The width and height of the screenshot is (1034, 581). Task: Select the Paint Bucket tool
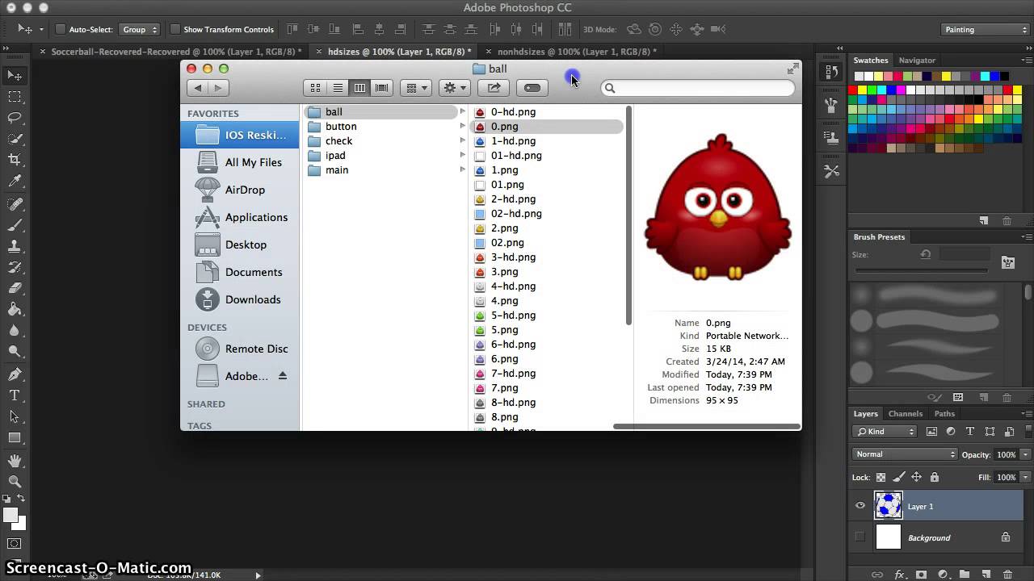pyautogui.click(x=15, y=309)
